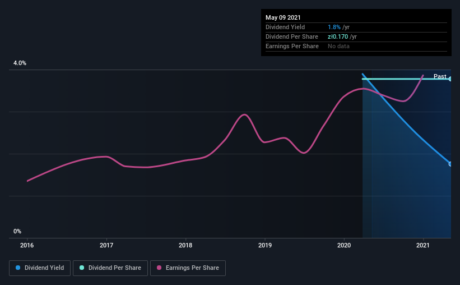
Task: Select the 2018 x-axis label
Action: (x=185, y=245)
